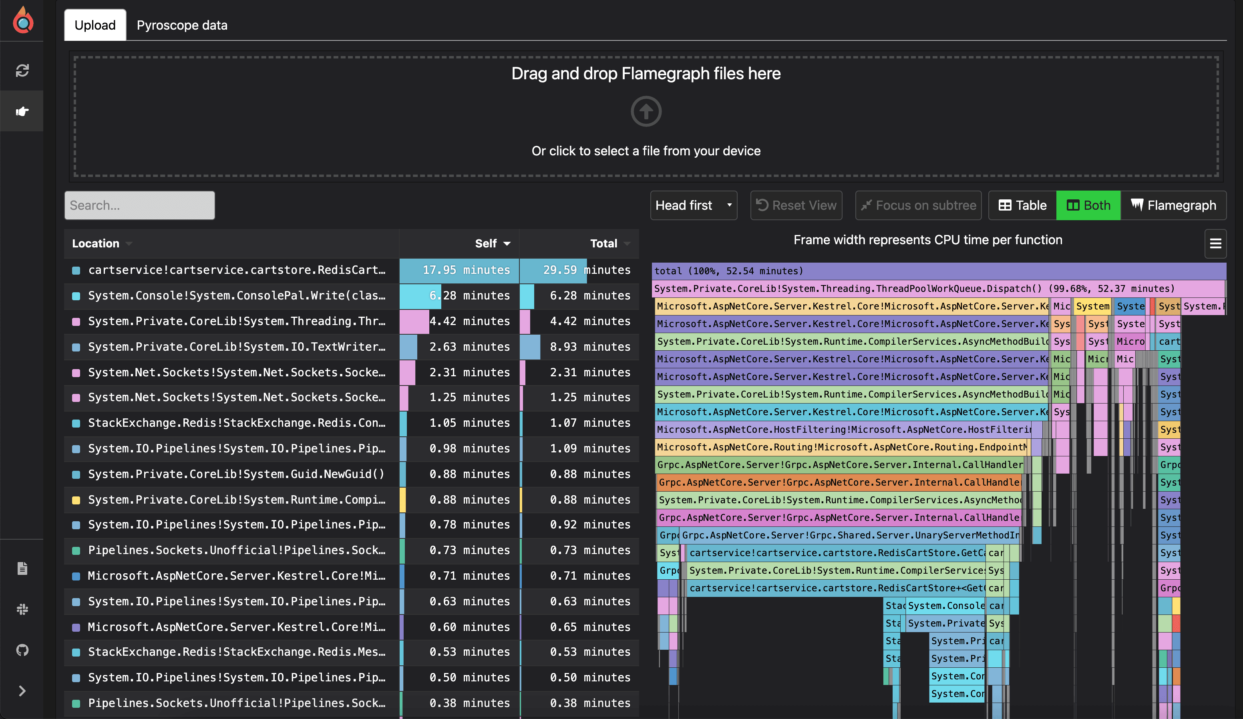The width and height of the screenshot is (1243, 719).
Task: Click the Focus on subtree button
Action: pos(919,205)
